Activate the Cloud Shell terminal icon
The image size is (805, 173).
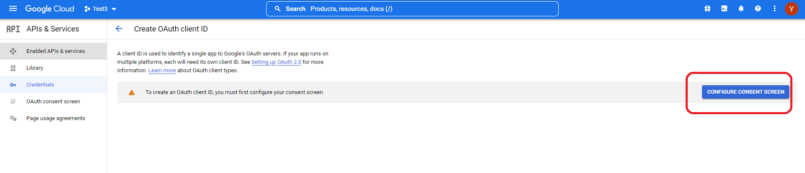[724, 8]
